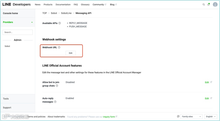
Task: Open the search magnifier icon
Action: (x=204, y=4)
